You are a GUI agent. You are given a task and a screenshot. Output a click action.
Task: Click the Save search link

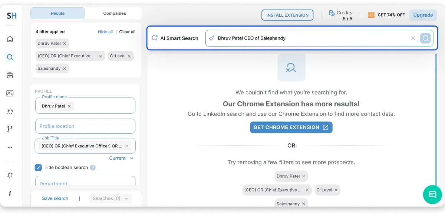click(55, 198)
